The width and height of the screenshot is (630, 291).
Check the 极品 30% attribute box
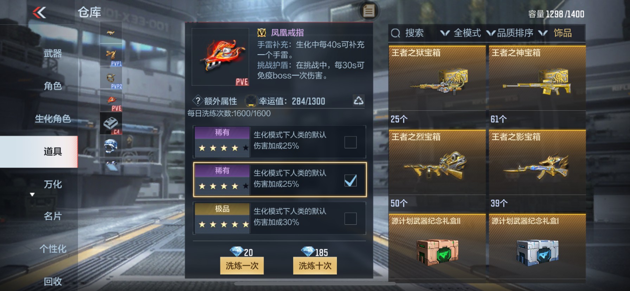pyautogui.click(x=351, y=218)
